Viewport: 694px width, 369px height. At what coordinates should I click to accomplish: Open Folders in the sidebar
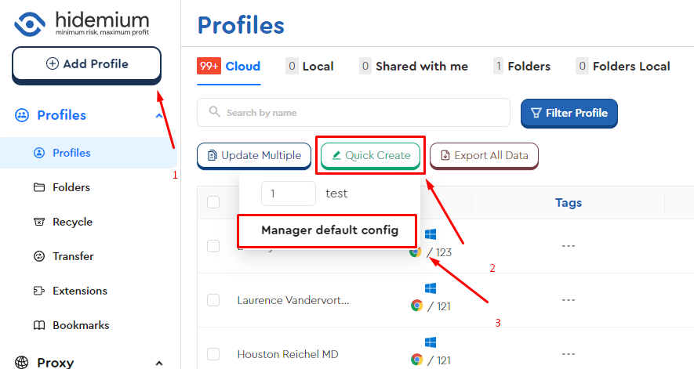click(x=71, y=187)
